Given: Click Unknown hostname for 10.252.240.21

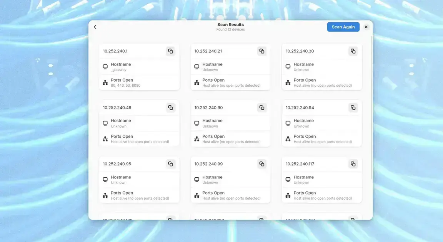Looking at the screenshot, I should pyautogui.click(x=210, y=70).
